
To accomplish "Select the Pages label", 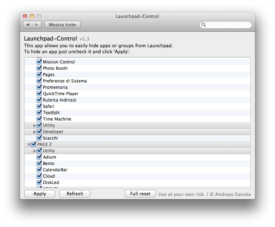I will (49, 75).
